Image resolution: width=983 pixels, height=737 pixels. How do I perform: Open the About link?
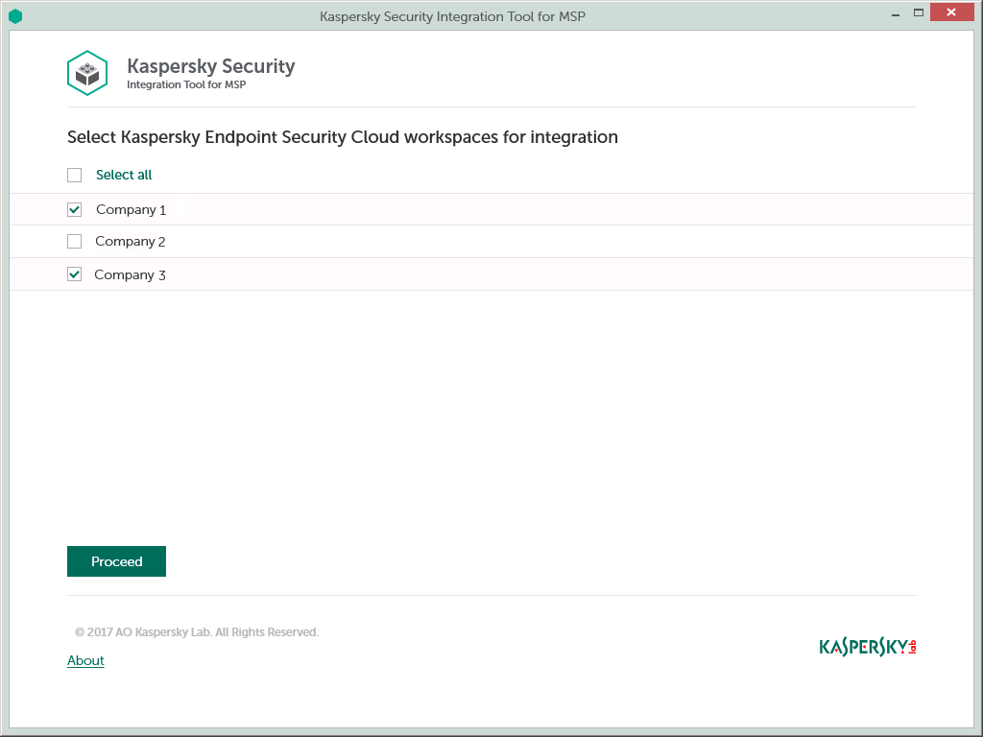[85, 660]
